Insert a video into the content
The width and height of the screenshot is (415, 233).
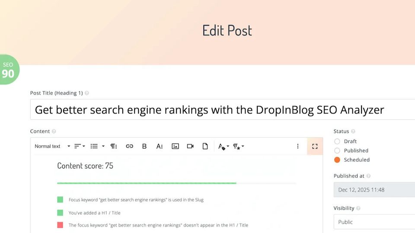click(x=190, y=146)
